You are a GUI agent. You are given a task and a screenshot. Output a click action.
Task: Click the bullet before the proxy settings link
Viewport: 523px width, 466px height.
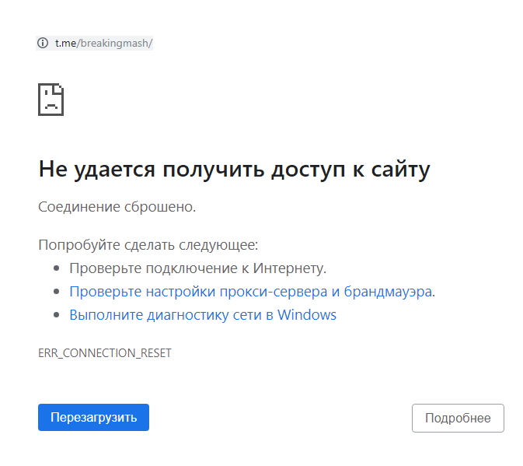pyautogui.click(x=57, y=293)
